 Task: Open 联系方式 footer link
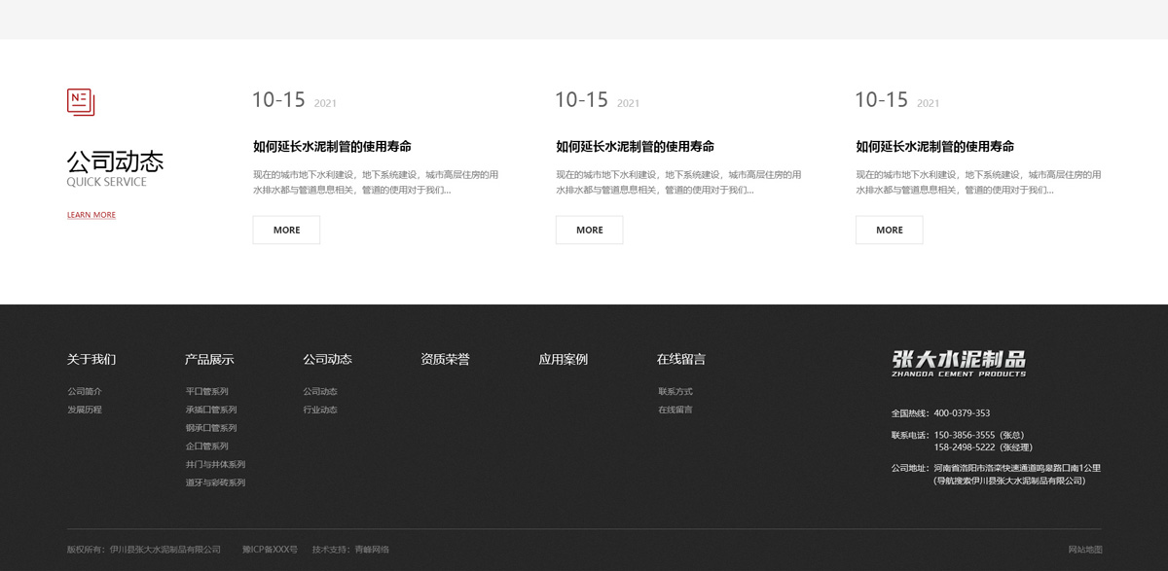tap(675, 392)
